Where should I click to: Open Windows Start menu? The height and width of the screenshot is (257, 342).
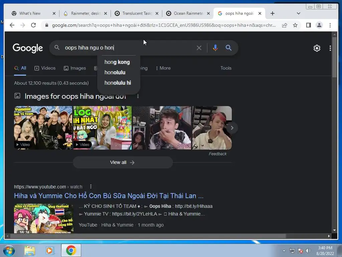click(9, 250)
